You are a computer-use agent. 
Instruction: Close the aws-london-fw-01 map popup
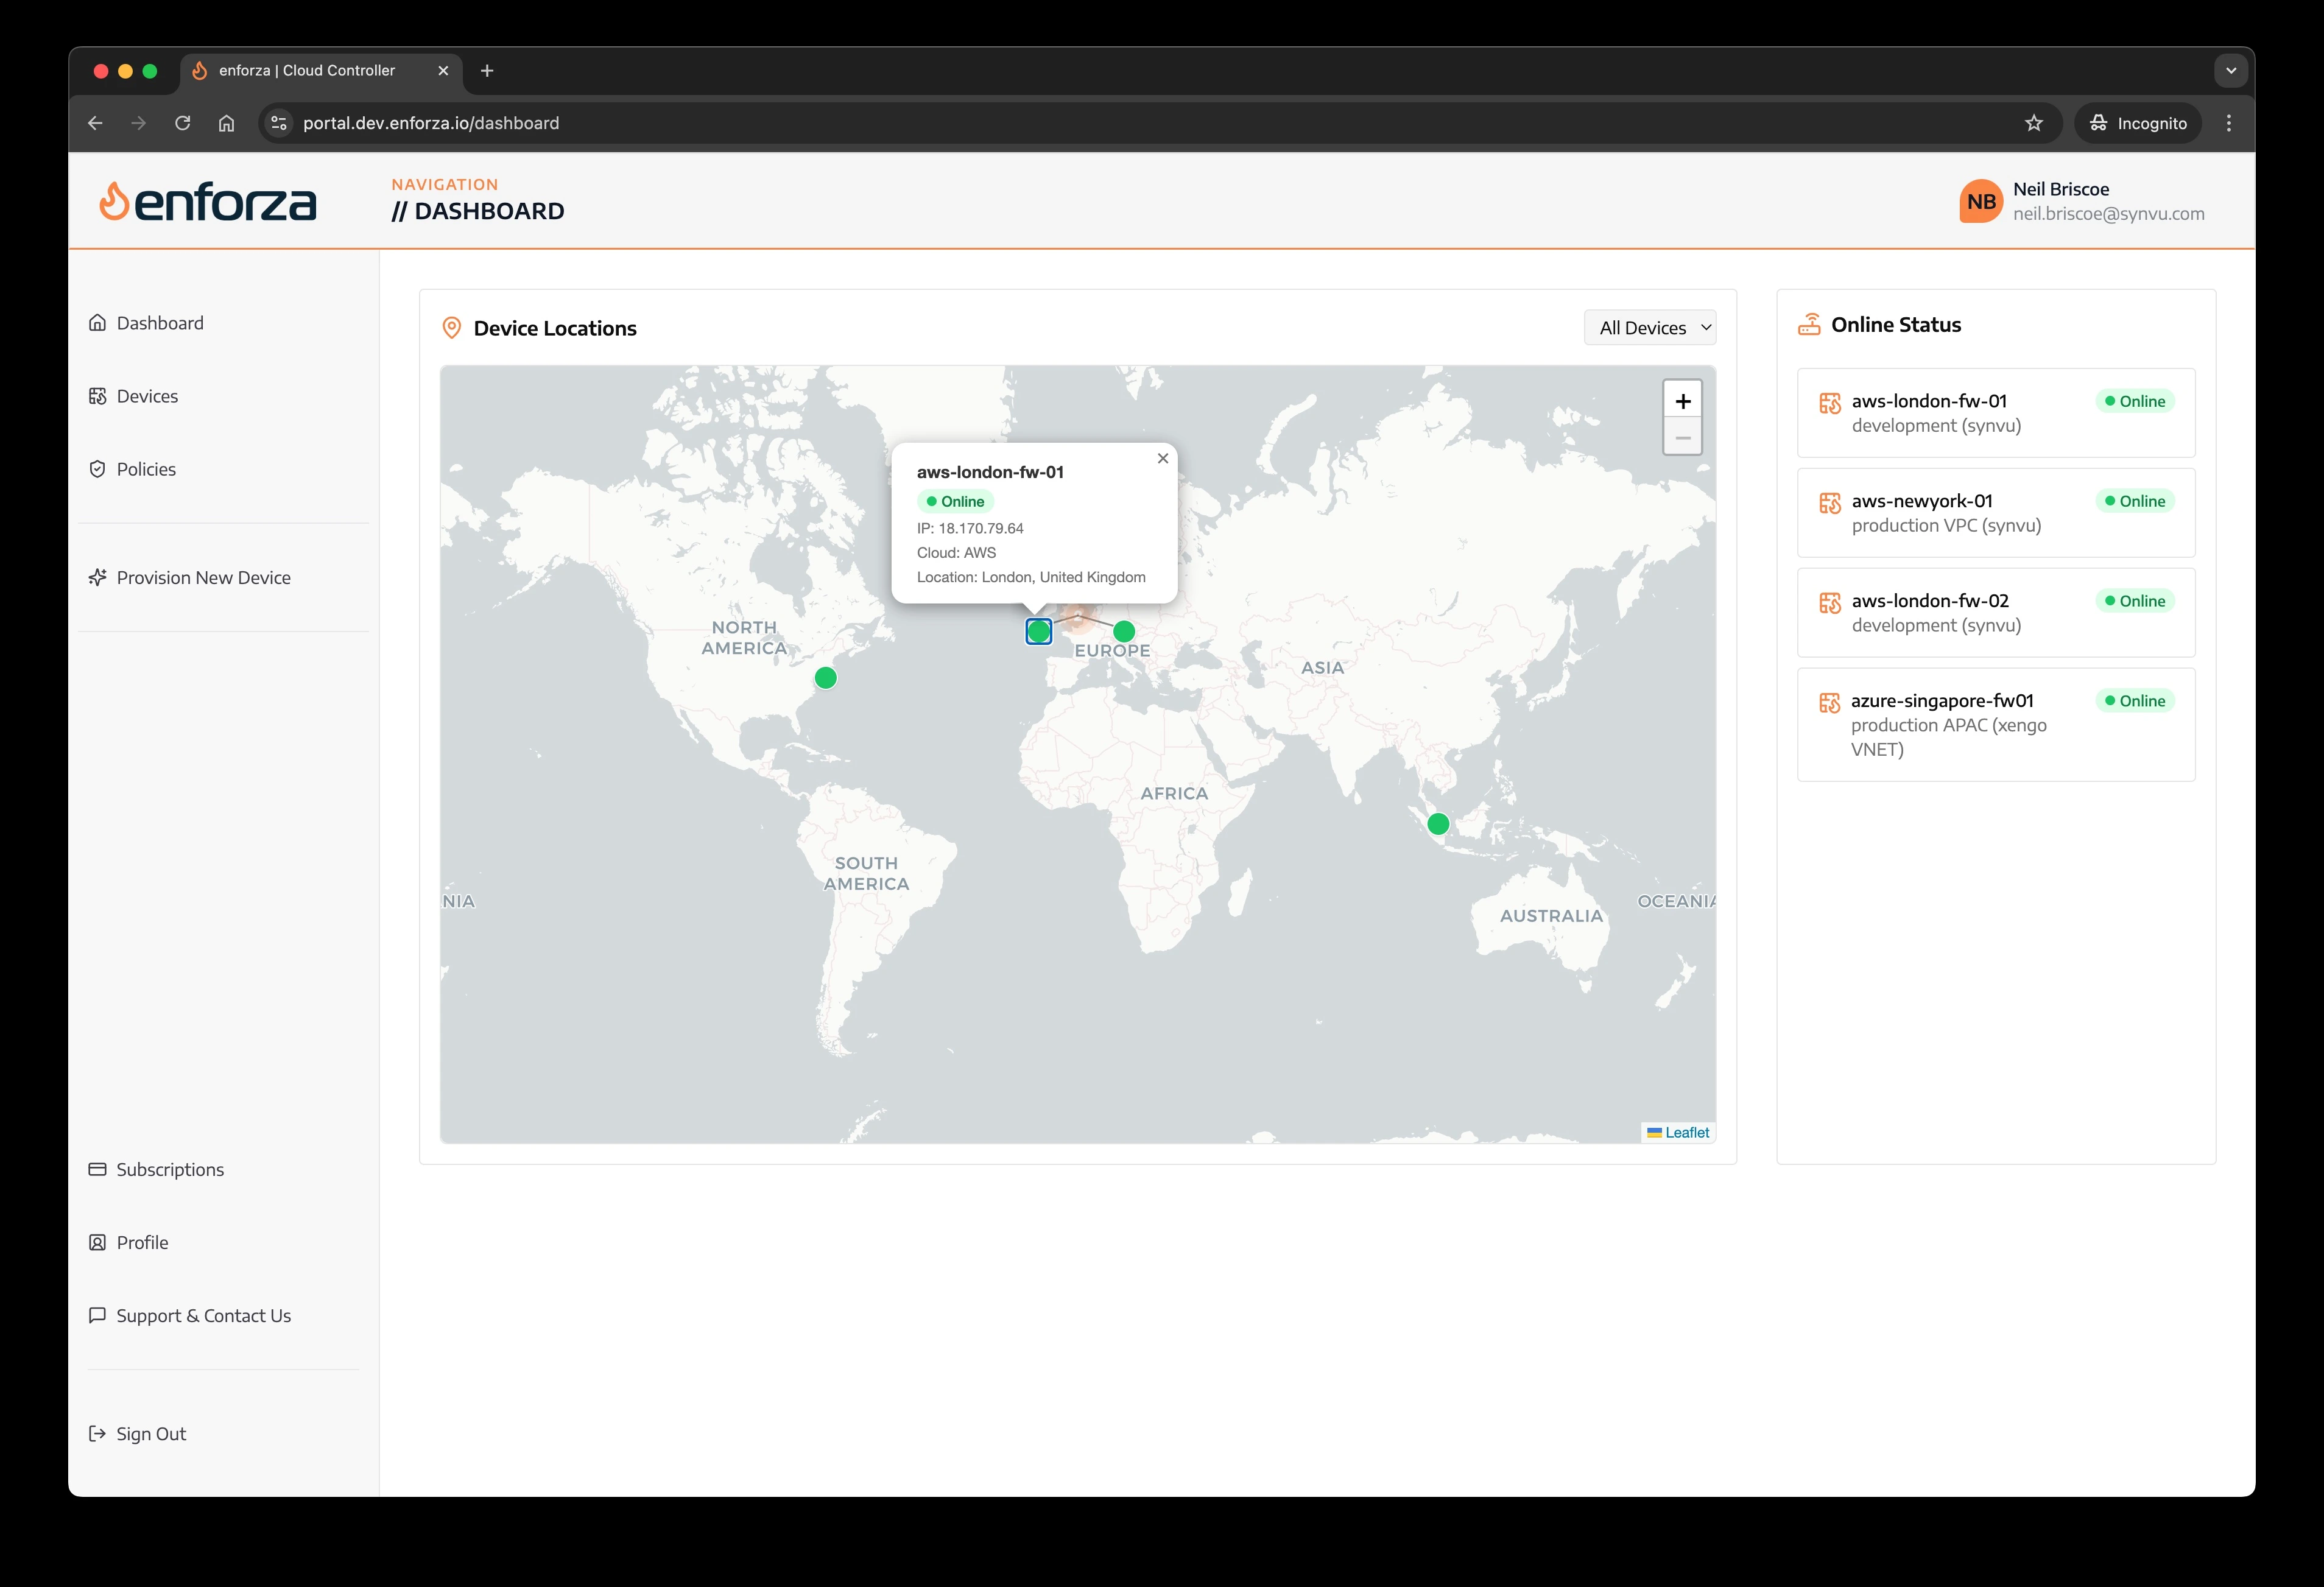1162,458
